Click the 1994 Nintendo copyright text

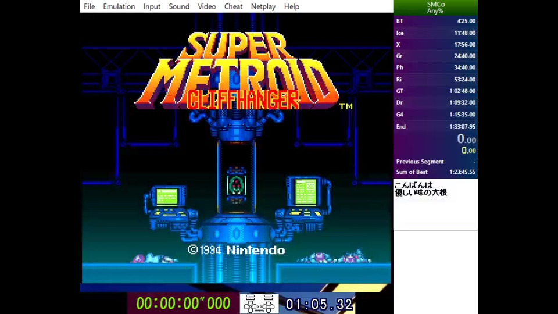(237, 250)
